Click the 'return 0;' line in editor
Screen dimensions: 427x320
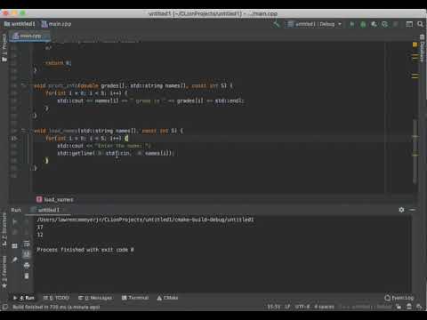pyautogui.click(x=58, y=63)
